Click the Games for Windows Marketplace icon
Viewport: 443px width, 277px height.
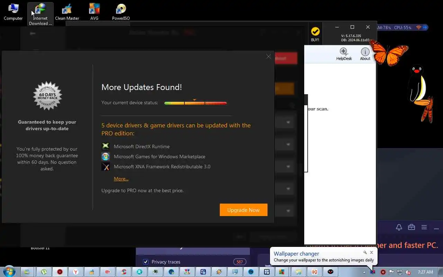(106, 157)
